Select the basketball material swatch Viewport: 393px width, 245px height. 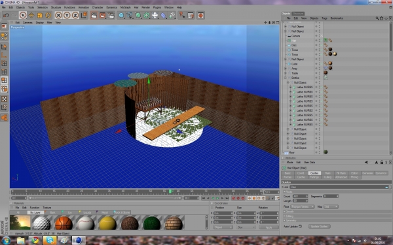64,223
